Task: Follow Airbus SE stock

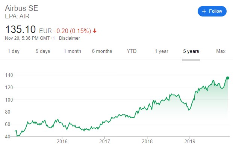Action: point(212,11)
